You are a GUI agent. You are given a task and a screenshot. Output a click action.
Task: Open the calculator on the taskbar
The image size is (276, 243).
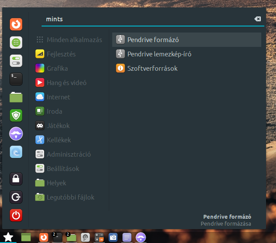click(x=99, y=237)
